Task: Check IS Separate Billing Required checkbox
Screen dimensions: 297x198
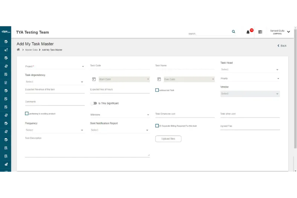Action: point(157,126)
